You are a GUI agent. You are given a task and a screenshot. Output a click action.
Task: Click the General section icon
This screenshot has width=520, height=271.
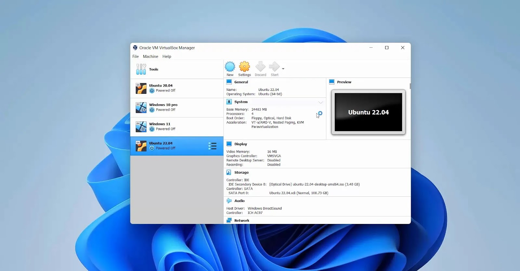pos(229,82)
